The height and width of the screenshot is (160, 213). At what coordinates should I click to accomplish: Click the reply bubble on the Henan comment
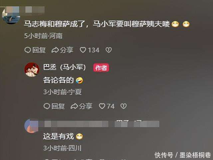(28, 50)
